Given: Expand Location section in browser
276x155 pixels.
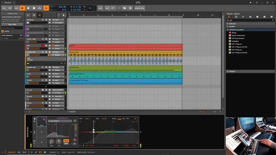Looking at the screenshot, I should 250,27.
